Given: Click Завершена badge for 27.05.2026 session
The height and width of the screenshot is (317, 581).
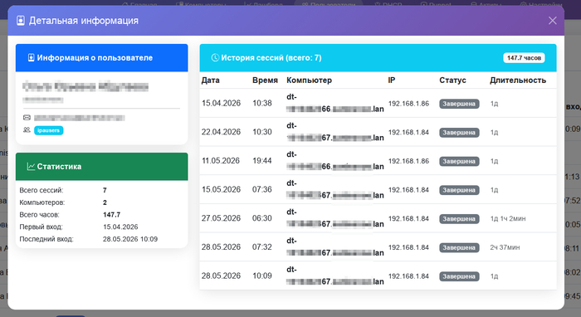Looking at the screenshot, I should pos(459,219).
